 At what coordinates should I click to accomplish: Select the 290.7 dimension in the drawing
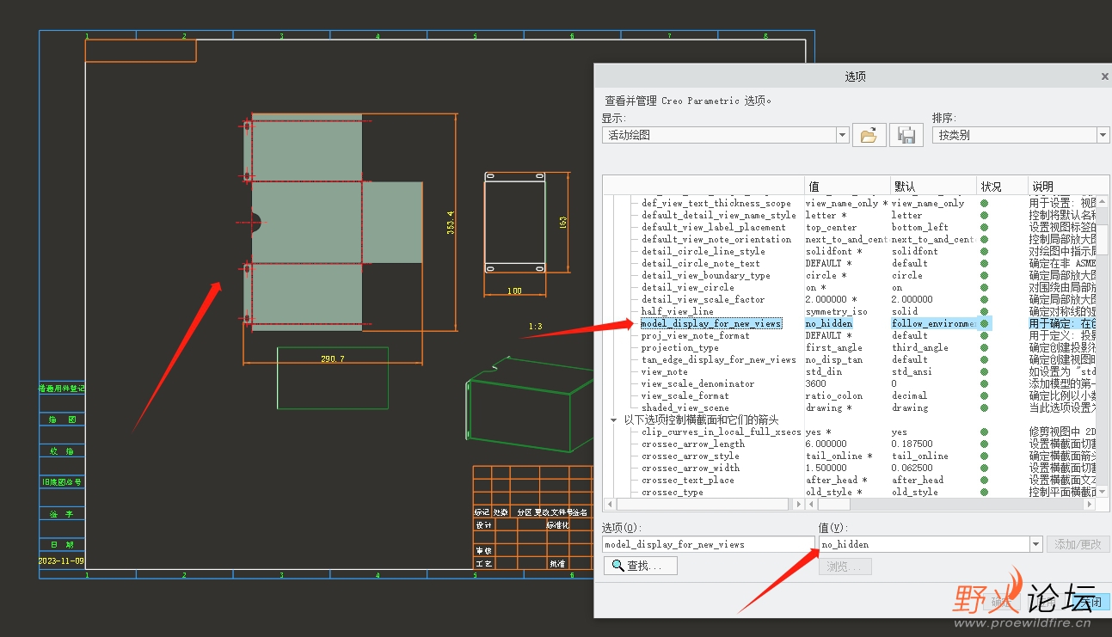coord(333,358)
